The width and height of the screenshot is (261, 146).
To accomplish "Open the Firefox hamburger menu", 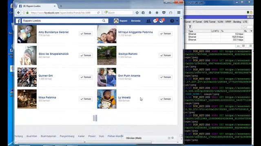I will tap(179, 13).
